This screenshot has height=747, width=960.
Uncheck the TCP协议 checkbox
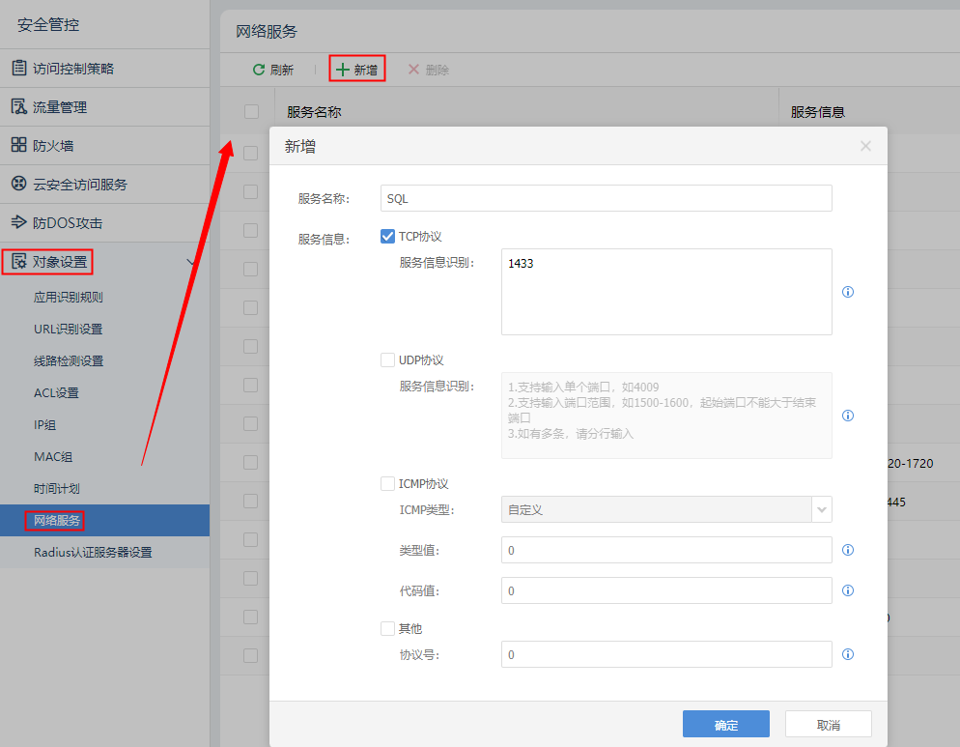[x=388, y=236]
